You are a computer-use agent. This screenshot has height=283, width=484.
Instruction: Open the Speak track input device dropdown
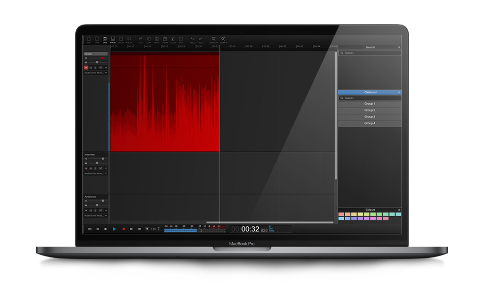(95, 73)
